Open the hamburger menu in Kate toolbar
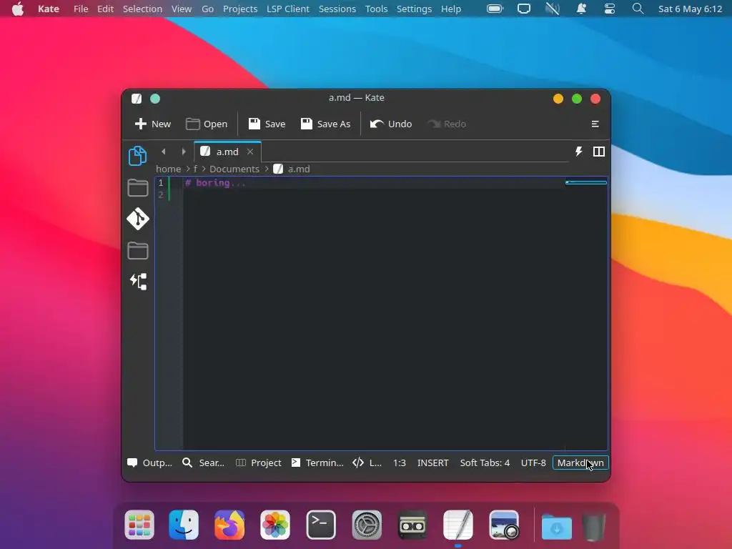732x549 pixels. coord(595,124)
